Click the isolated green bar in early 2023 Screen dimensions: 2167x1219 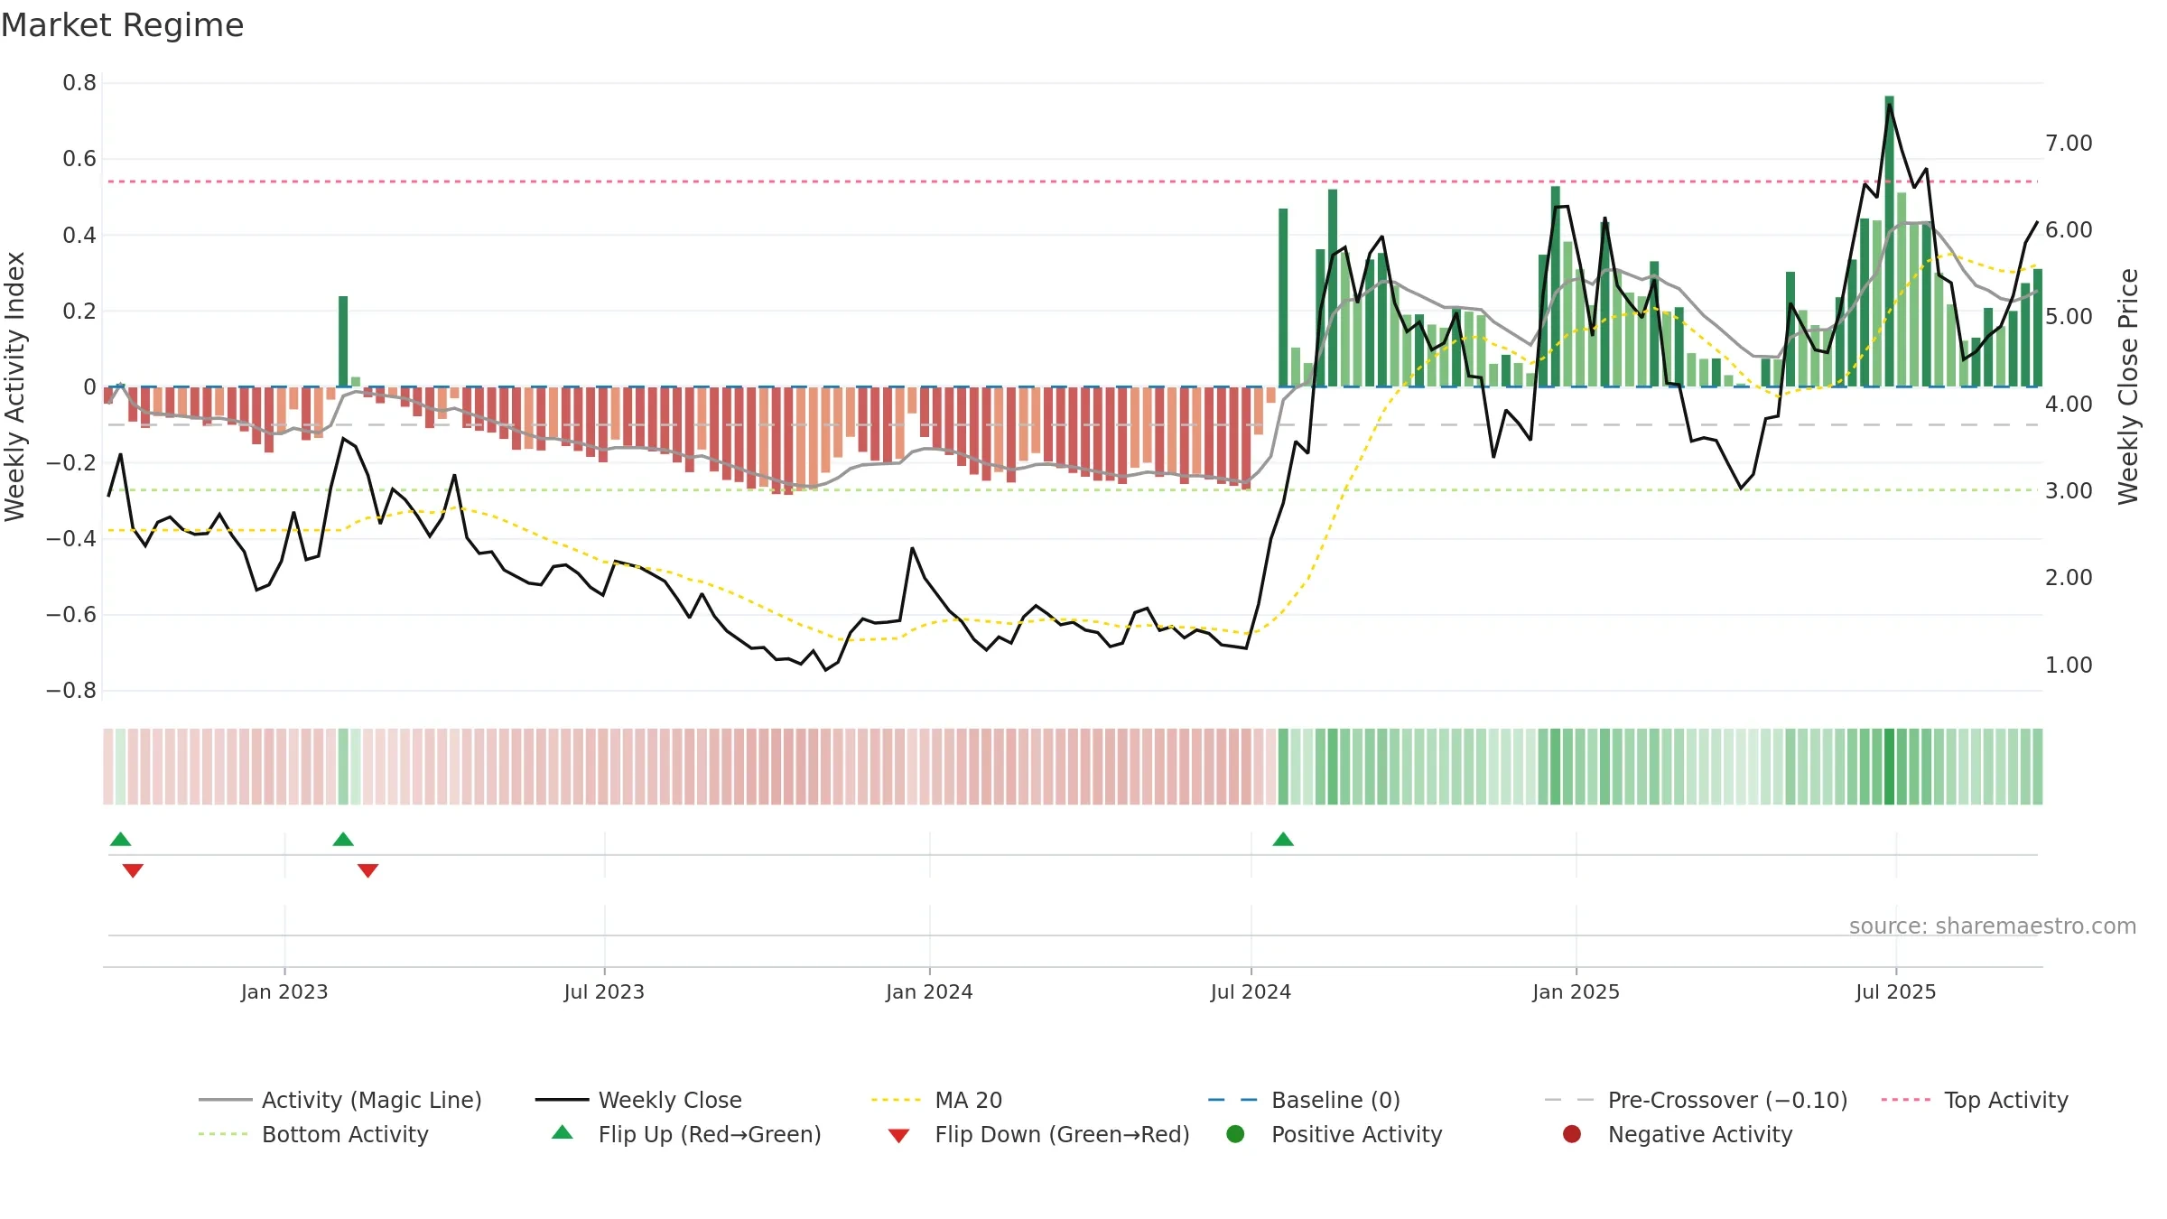[343, 341]
